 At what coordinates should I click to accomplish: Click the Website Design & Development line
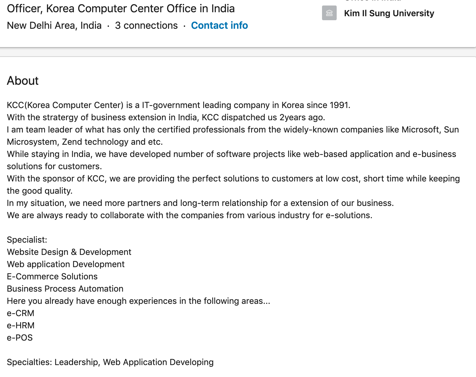69,252
